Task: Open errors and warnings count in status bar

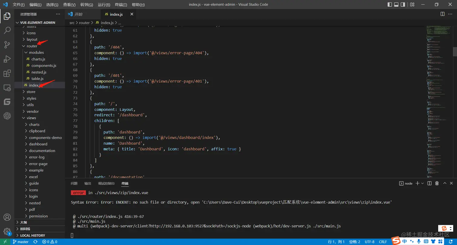Action: pyautogui.click(x=50, y=242)
